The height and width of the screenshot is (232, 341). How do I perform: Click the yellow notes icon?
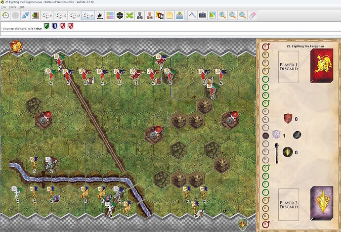(169, 15)
